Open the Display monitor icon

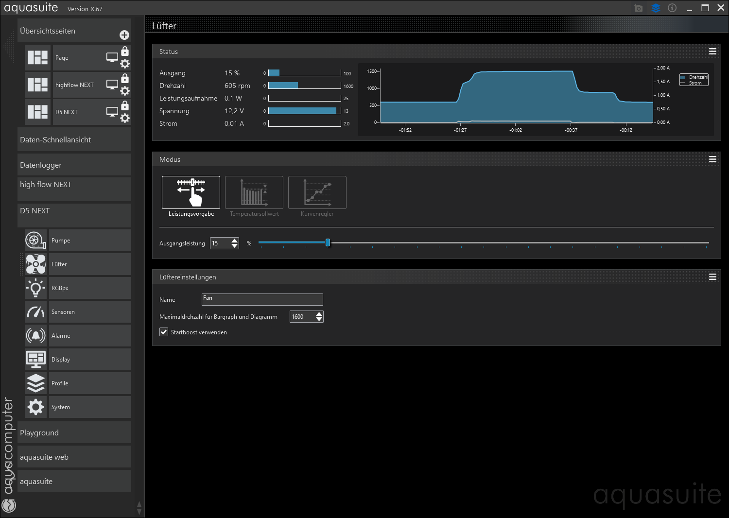click(x=36, y=360)
